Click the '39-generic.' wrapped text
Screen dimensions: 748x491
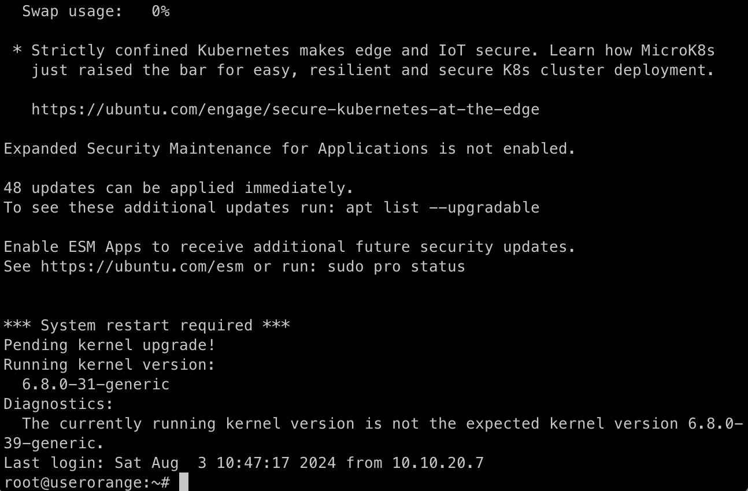(54, 443)
